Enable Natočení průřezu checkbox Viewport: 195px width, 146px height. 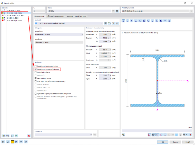coord(36,72)
